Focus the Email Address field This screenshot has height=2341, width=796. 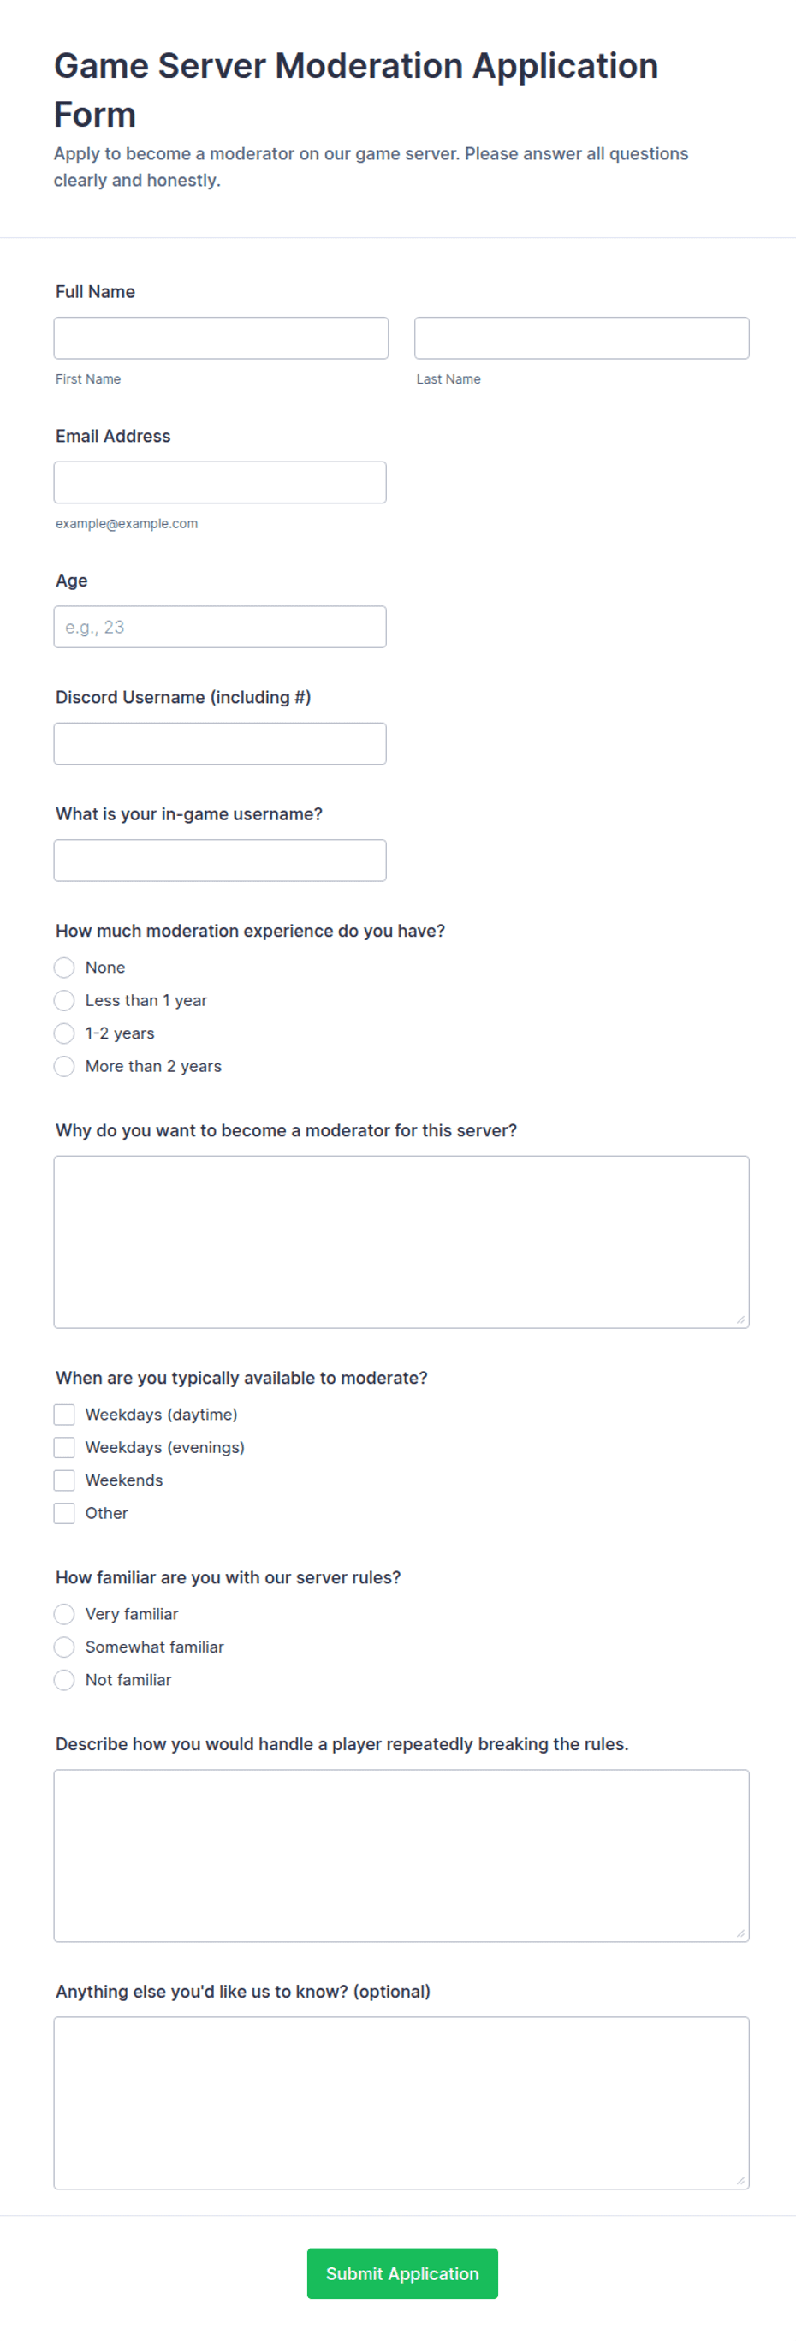tap(220, 483)
